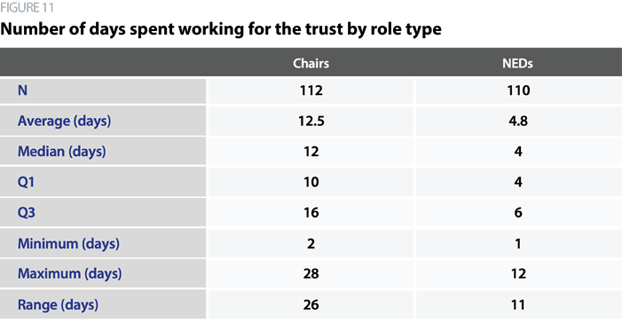Click the Chairs Q3 value 16
Screen dimensions: 622x322
click(311, 213)
